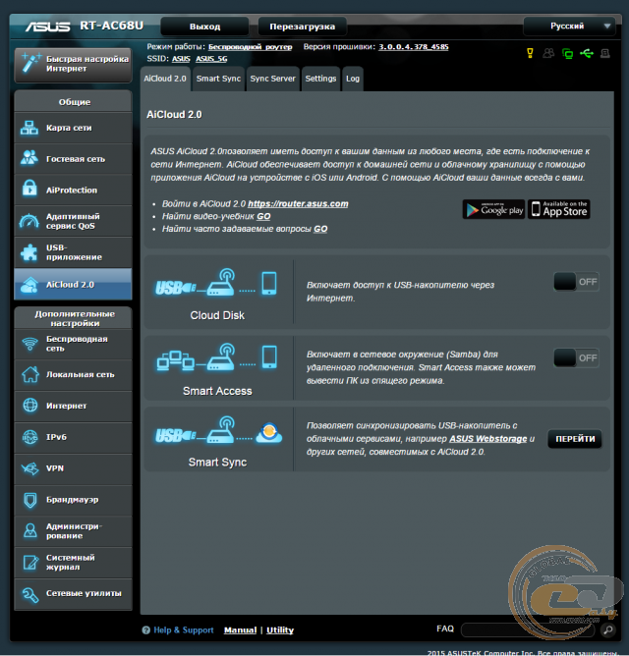Click the Перезагрузка reboot button
Image resolution: width=629 pixels, height=656 pixels.
[303, 27]
